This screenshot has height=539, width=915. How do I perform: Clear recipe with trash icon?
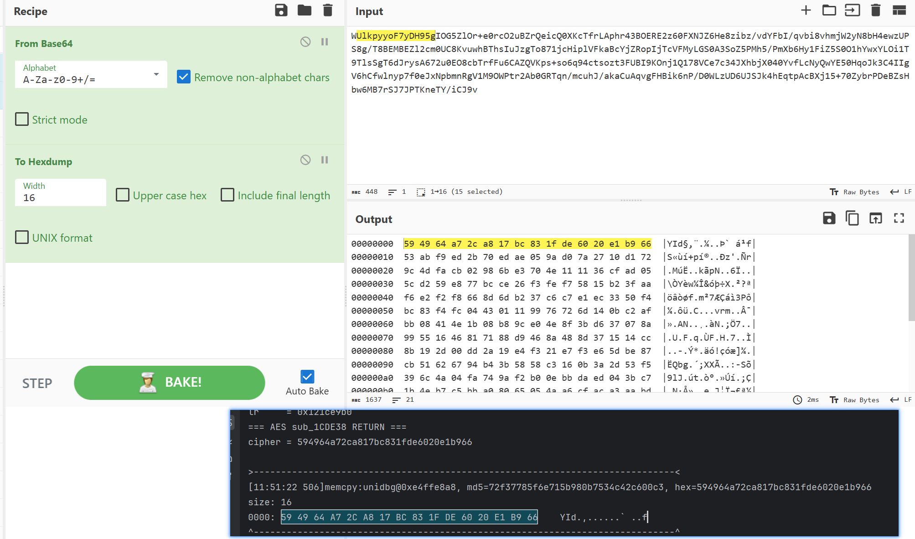pyautogui.click(x=327, y=10)
